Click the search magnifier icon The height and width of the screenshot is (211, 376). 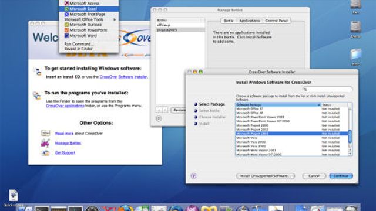pos(305,90)
